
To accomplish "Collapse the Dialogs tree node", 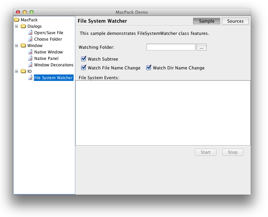I will (x=16, y=26).
